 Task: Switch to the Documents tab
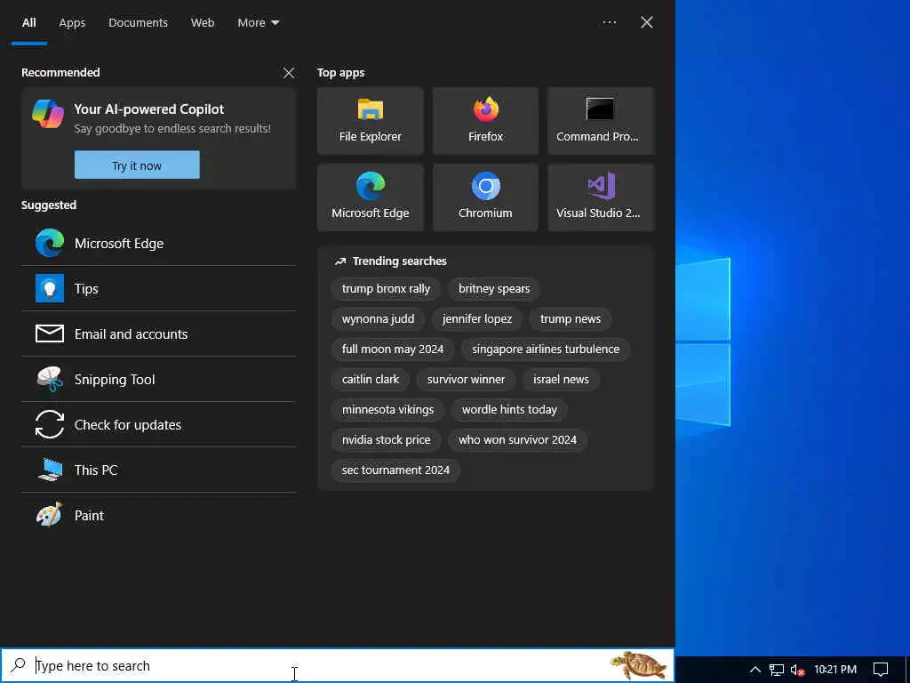tap(138, 22)
